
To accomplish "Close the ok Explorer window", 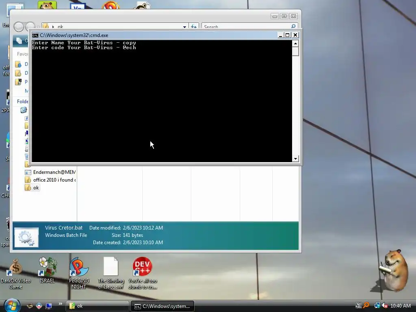I will (x=293, y=16).
